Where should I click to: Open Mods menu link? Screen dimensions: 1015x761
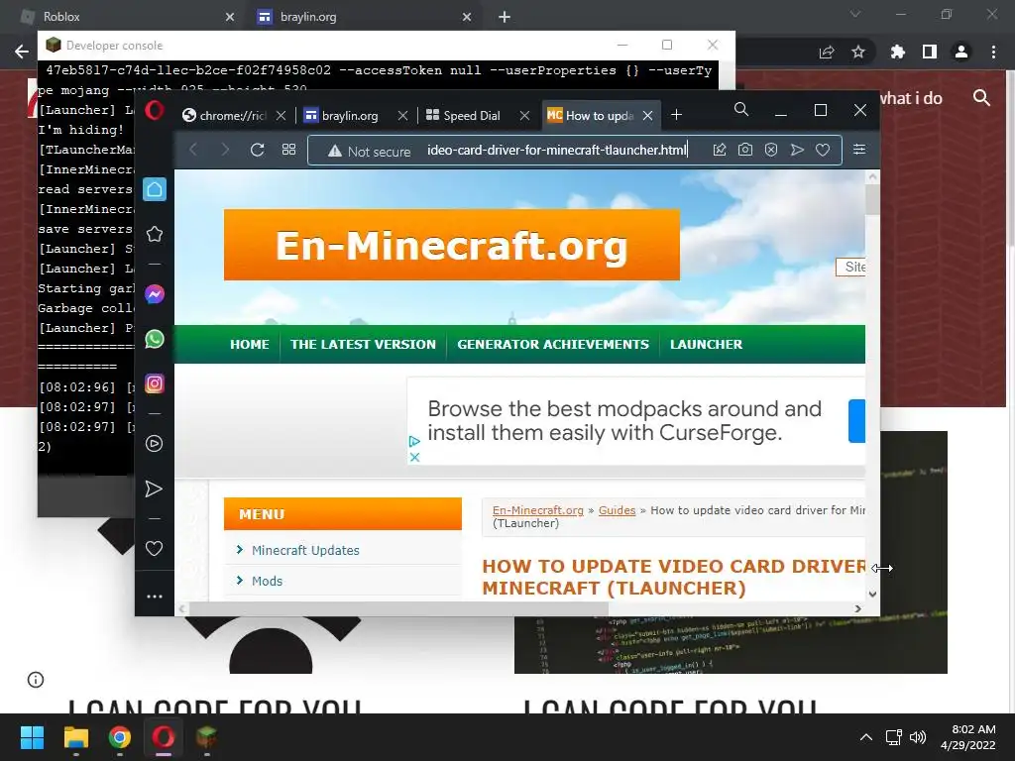coord(267,581)
